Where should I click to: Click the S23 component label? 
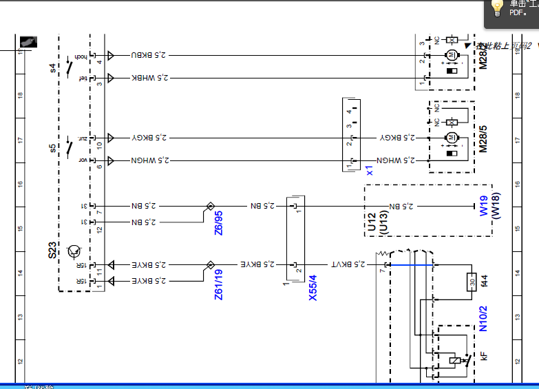pyautogui.click(x=52, y=250)
